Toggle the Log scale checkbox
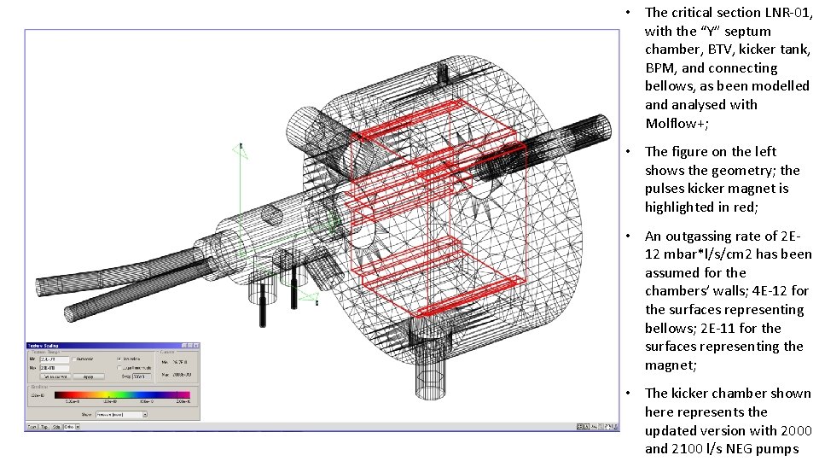 [119, 368]
